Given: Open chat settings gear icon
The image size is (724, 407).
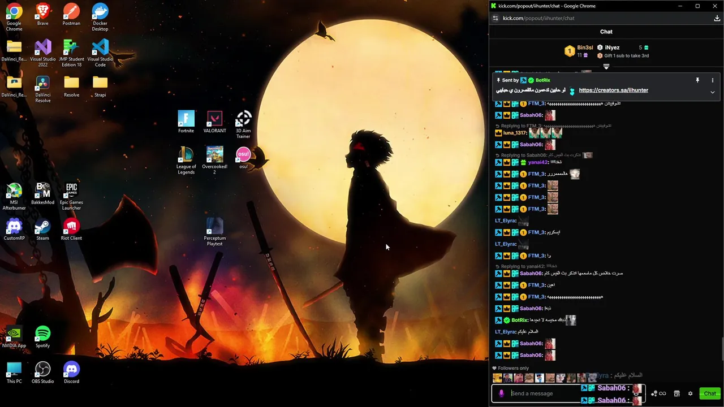Looking at the screenshot, I should coord(690,393).
